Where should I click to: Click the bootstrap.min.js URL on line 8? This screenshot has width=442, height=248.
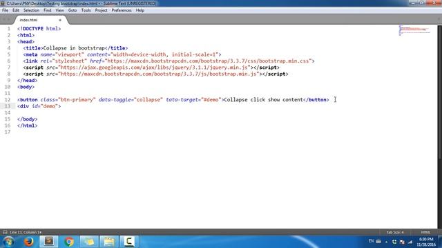coord(159,74)
